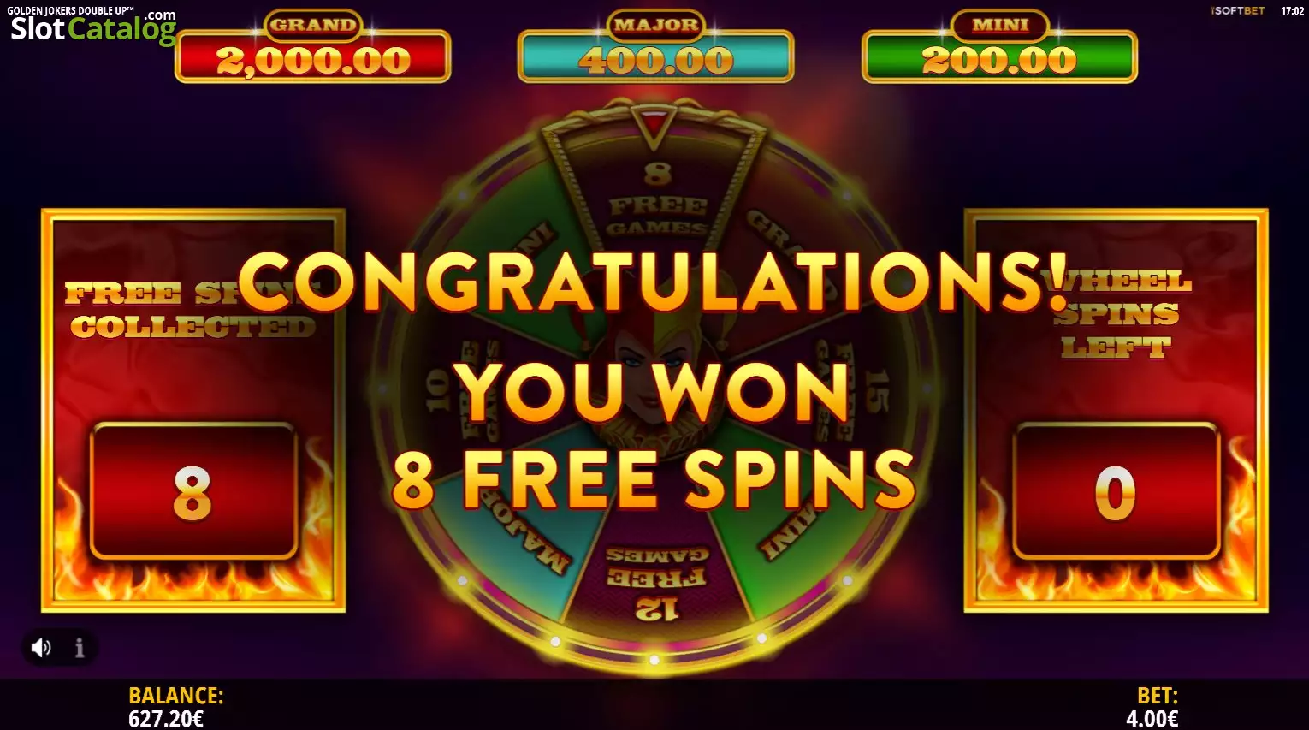The width and height of the screenshot is (1309, 730).
Task: Click the SlotCatalog logo
Action: (92, 28)
